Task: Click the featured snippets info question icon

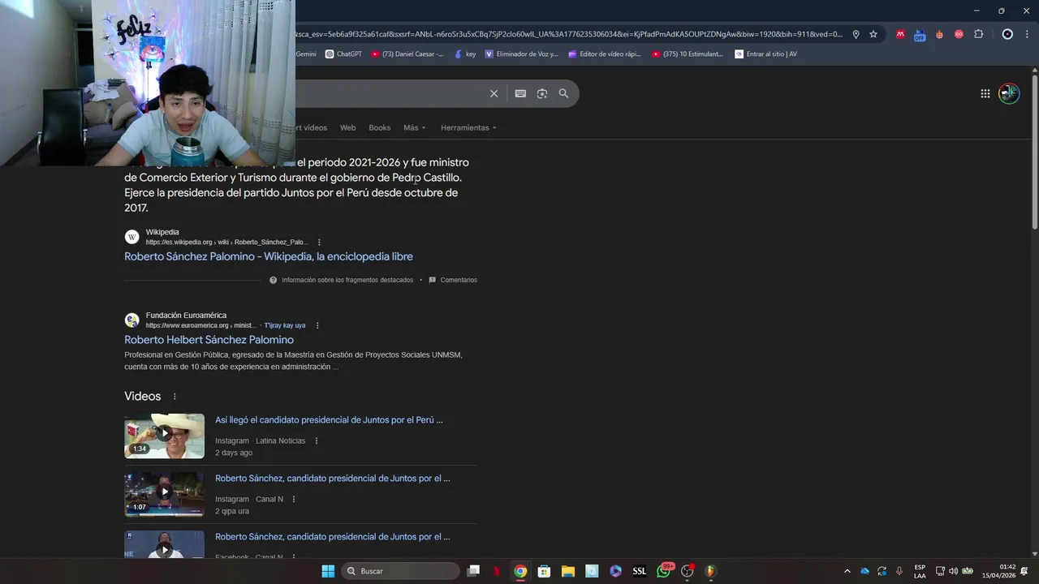Action: click(x=274, y=280)
